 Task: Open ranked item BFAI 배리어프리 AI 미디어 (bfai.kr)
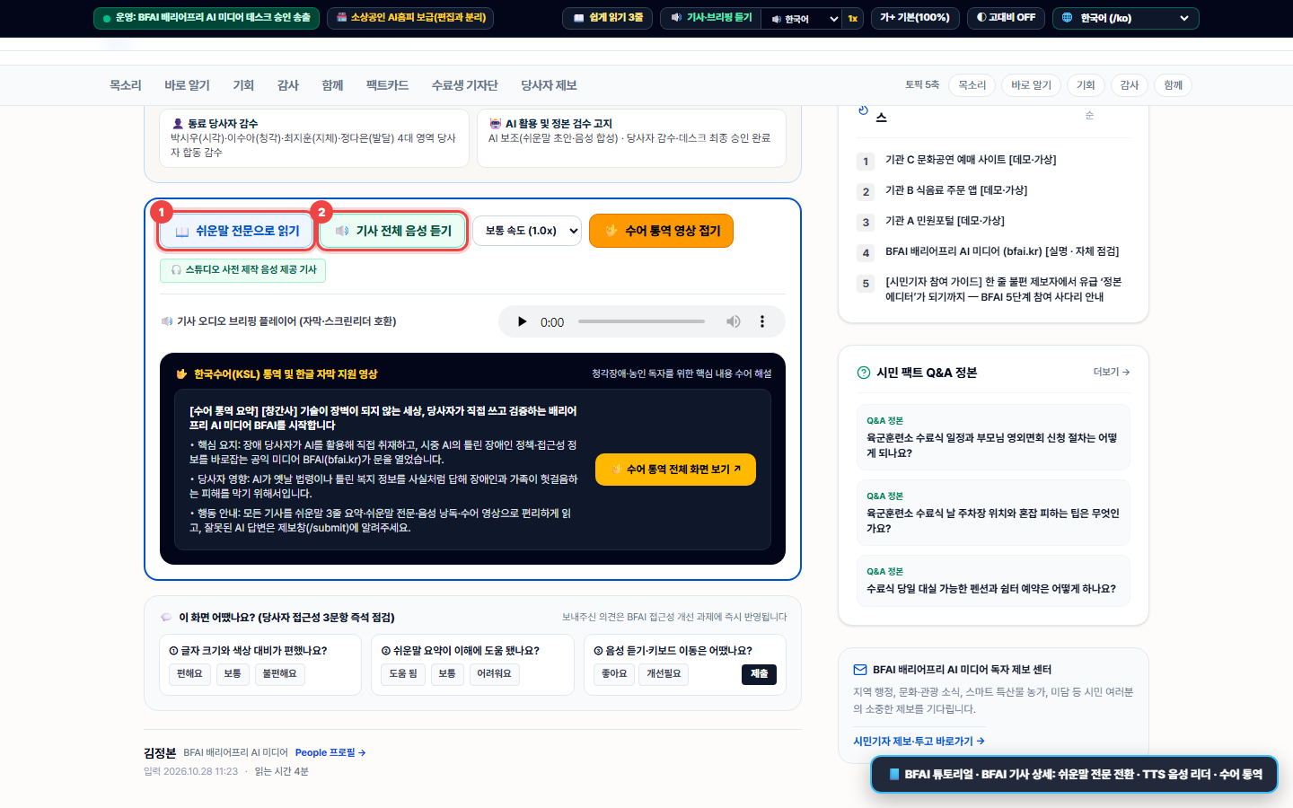(x=1002, y=251)
